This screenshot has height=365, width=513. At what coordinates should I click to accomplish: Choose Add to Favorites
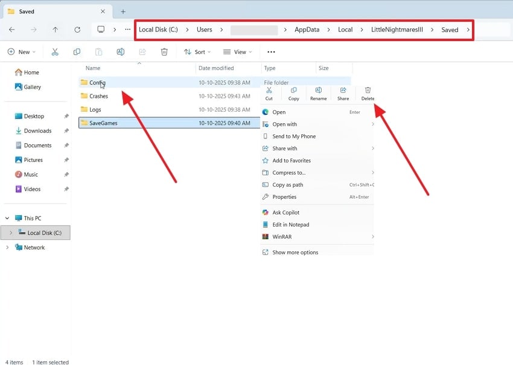(317, 161)
